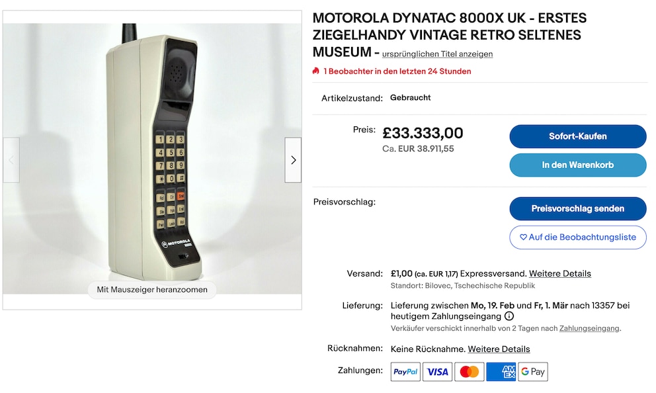Click the next image arrow
Screen dimensions: 656x393
[x=293, y=160]
